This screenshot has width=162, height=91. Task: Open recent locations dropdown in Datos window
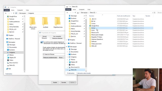pyautogui.click(x=73, y=13)
